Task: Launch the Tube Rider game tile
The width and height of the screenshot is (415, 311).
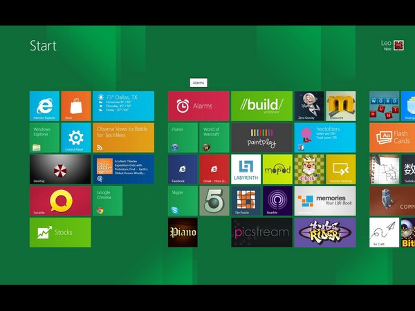Action: coord(325,232)
